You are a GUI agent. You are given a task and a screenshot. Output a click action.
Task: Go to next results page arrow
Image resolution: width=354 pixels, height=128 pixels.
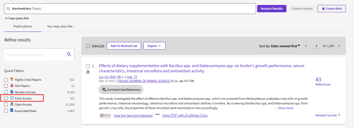[339, 46]
